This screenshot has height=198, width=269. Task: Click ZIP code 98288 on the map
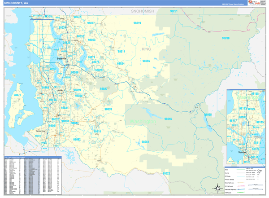tap(226, 38)
